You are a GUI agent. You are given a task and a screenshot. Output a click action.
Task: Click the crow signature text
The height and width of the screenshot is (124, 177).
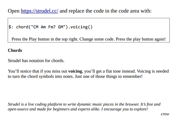pyautogui.click(x=165, y=114)
